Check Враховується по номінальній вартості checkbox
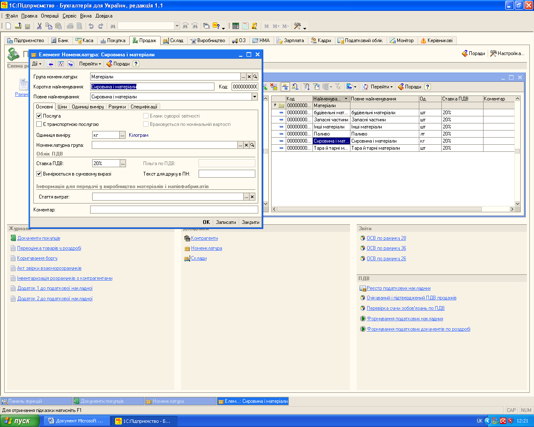Image resolution: width=534 pixels, height=427 pixels. tap(146, 124)
